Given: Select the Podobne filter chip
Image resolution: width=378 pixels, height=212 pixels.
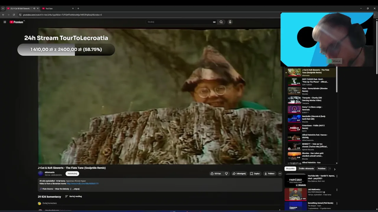Looking at the screenshot, I should pyautogui.click(x=322, y=169).
